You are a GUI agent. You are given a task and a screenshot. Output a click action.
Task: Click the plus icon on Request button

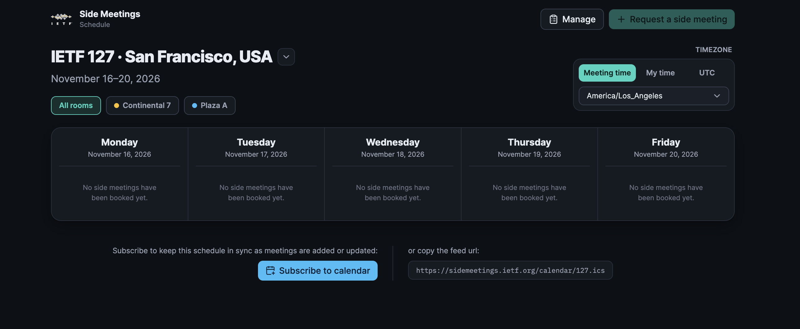point(621,19)
